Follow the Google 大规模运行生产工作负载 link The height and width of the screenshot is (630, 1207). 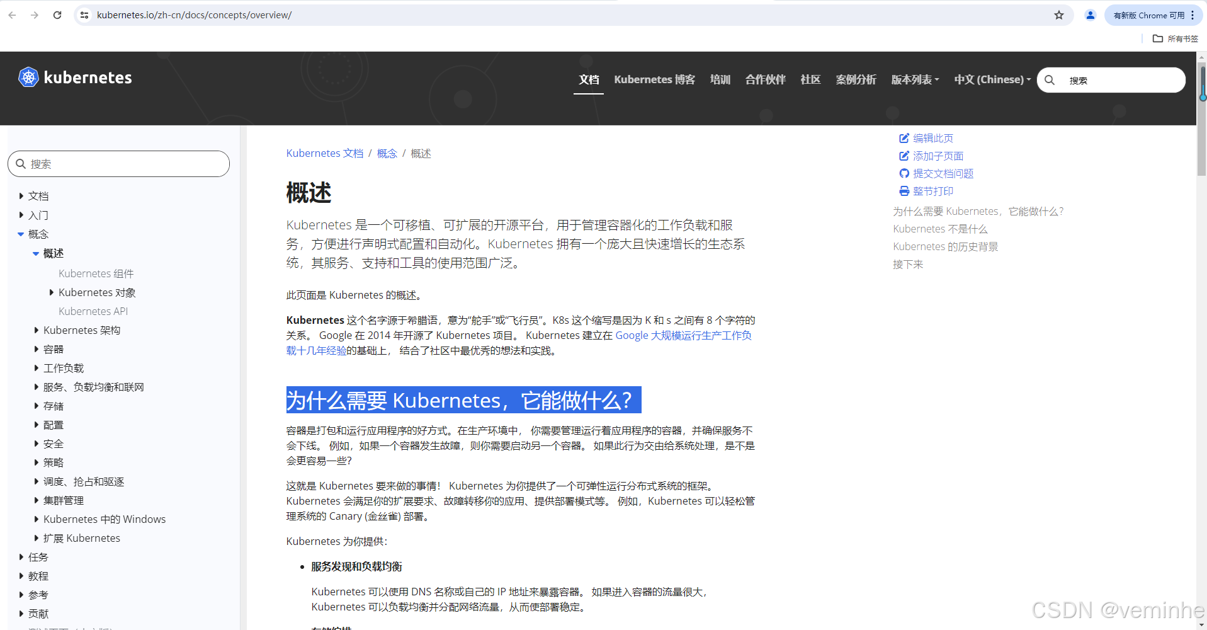click(683, 335)
